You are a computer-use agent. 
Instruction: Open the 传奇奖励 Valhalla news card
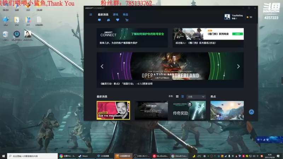point(189,110)
